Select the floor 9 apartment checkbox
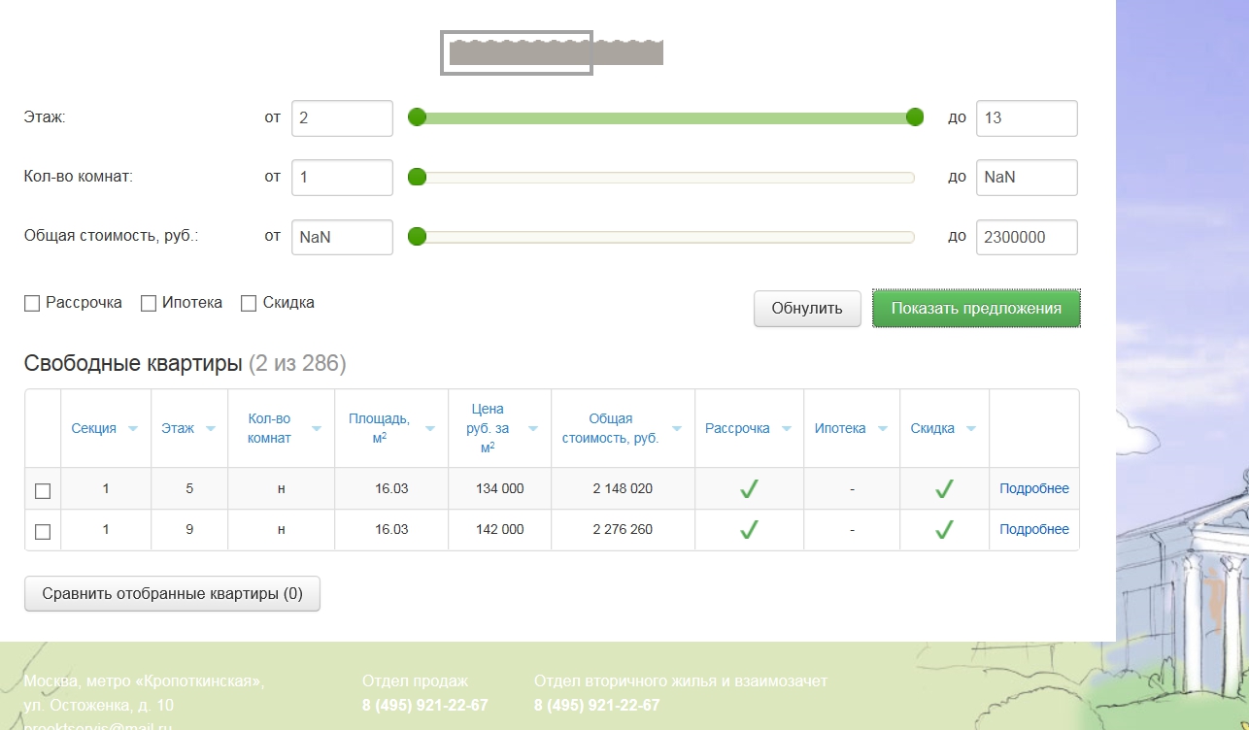 (43, 531)
